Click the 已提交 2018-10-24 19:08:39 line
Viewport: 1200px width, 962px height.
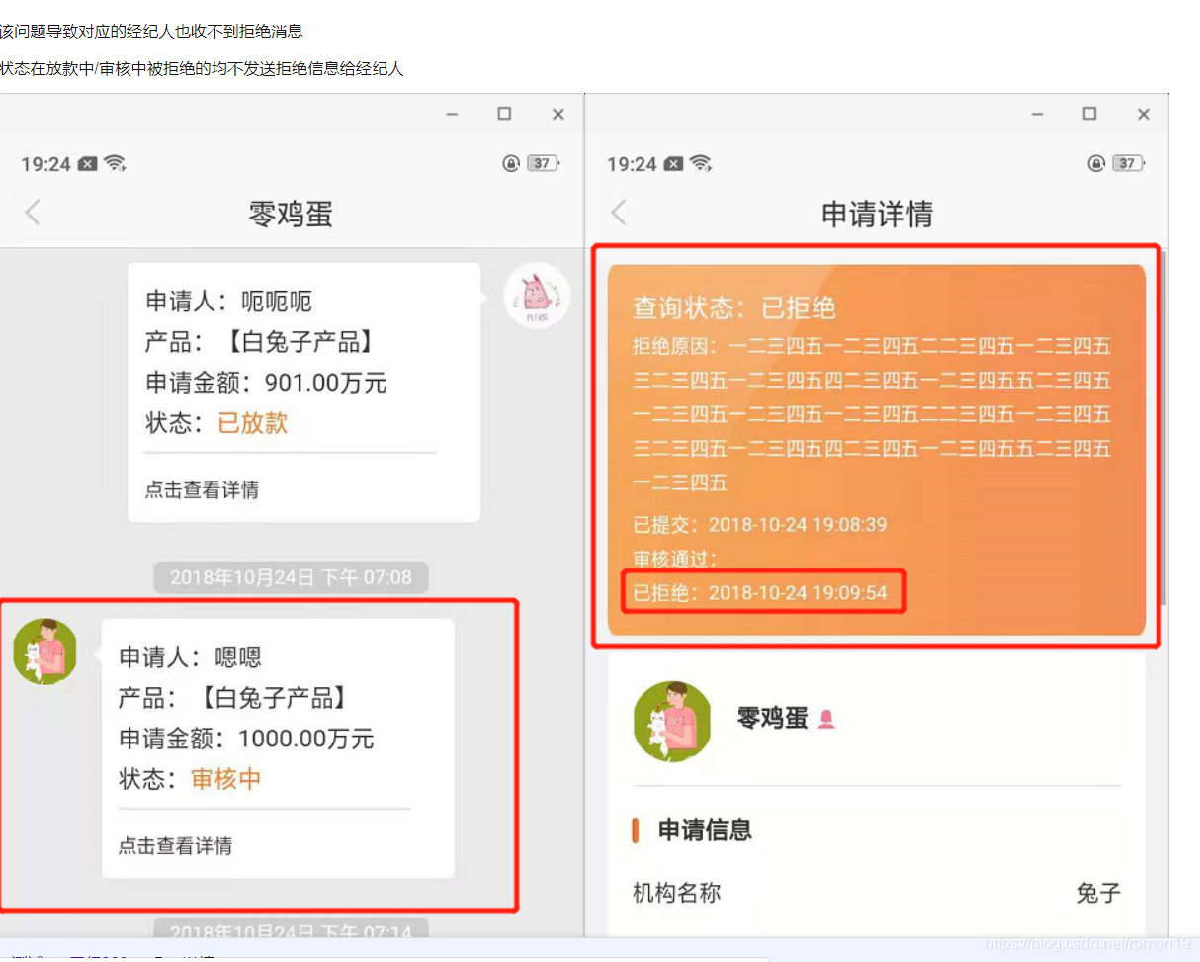[760, 524]
